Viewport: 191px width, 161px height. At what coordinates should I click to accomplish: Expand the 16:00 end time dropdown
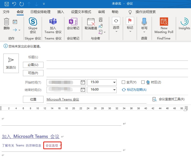[x=114, y=90]
